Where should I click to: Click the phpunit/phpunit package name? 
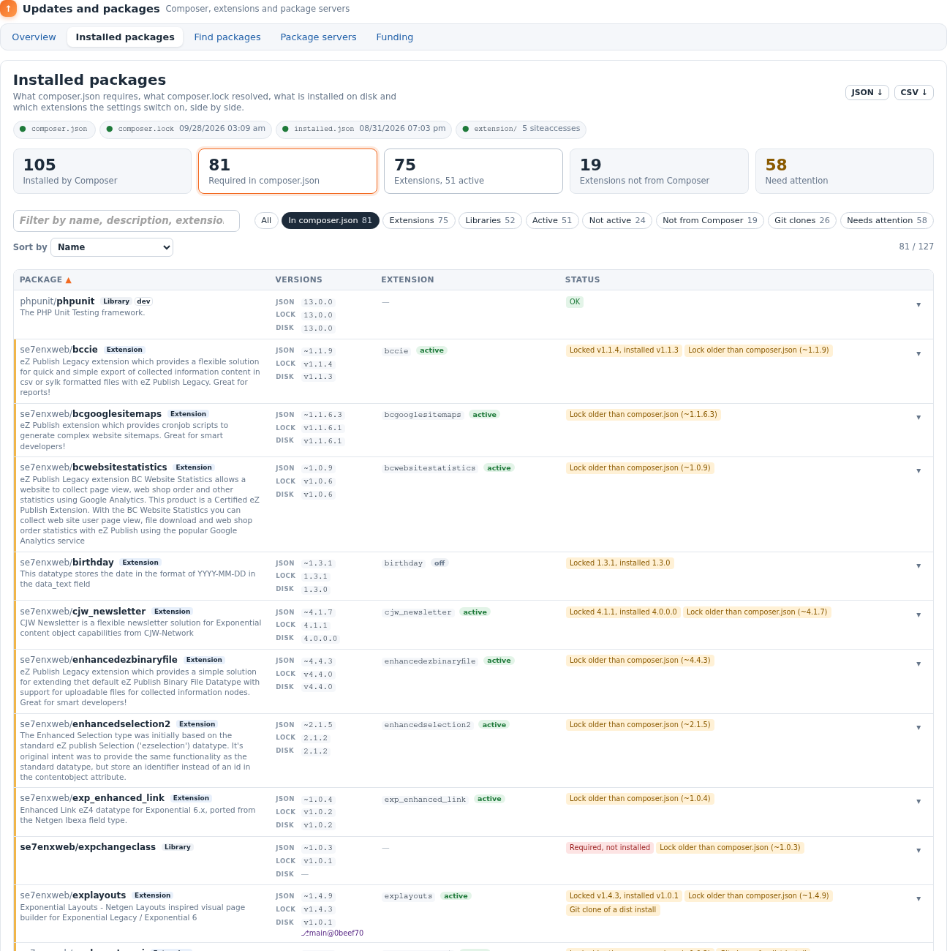coord(57,301)
